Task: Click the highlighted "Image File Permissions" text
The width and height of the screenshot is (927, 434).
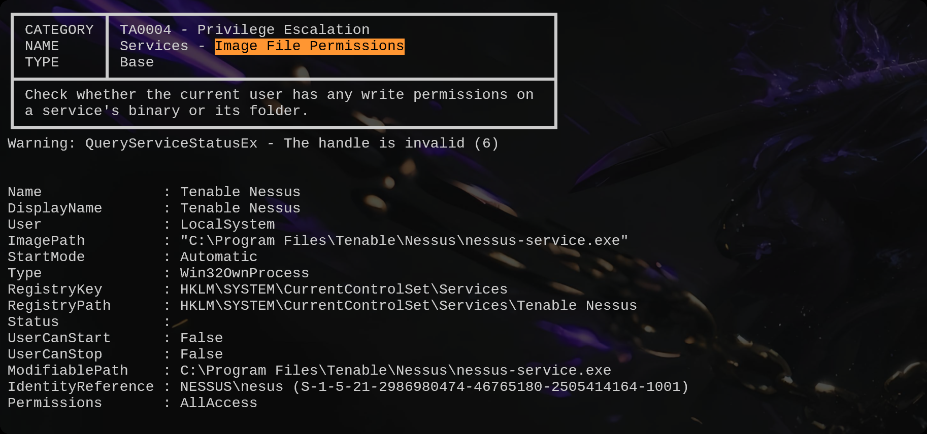Action: point(309,46)
